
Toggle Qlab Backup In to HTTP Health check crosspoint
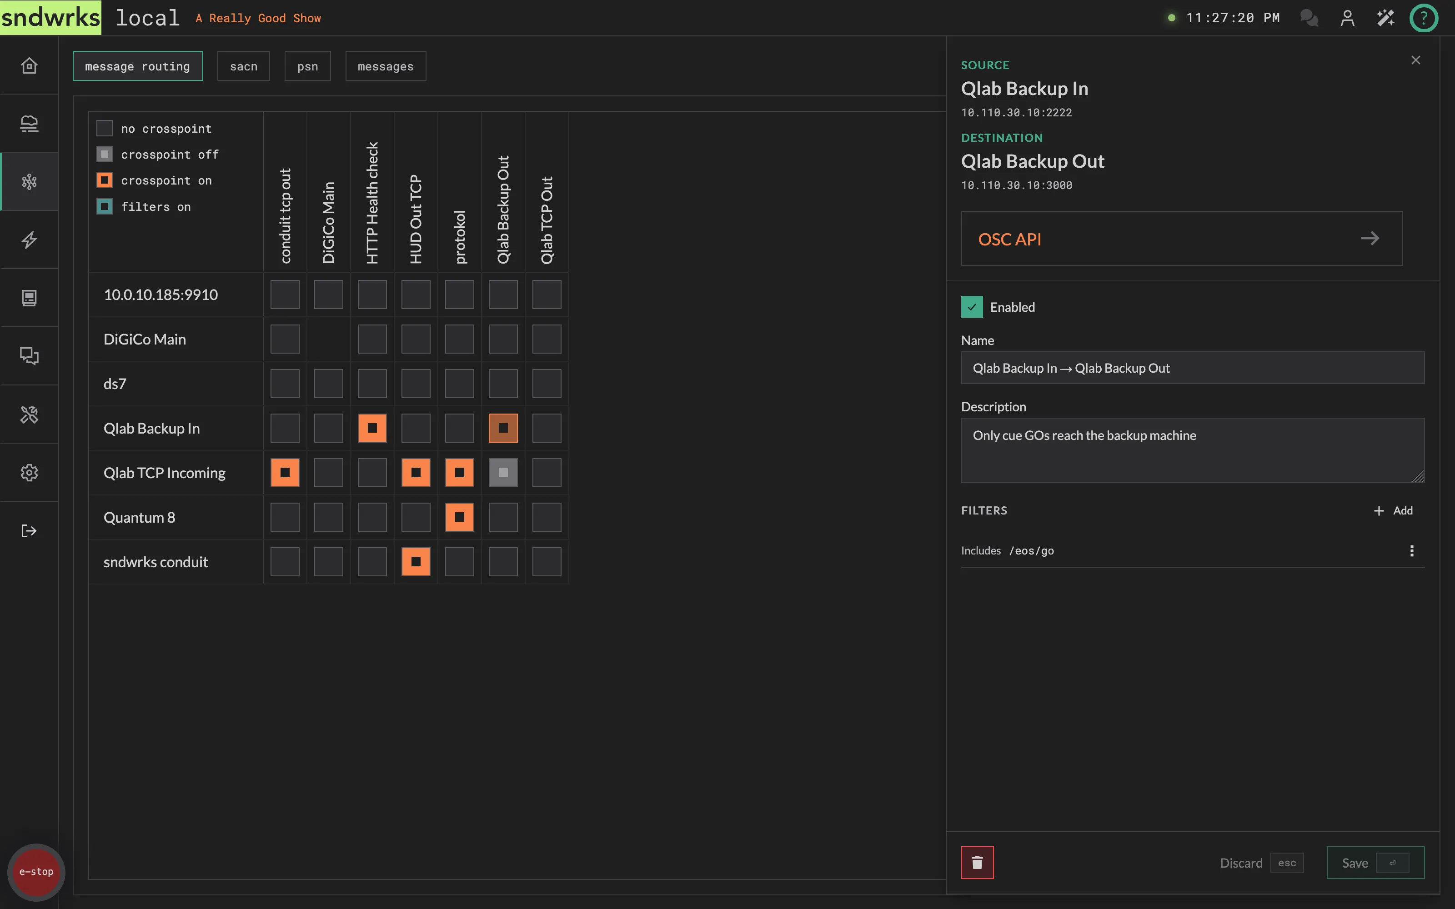click(x=372, y=428)
